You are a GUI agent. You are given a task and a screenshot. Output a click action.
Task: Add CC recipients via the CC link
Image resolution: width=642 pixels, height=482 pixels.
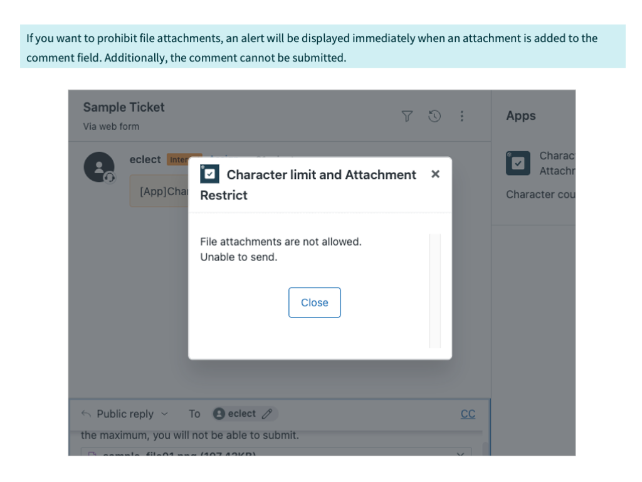coord(468,413)
